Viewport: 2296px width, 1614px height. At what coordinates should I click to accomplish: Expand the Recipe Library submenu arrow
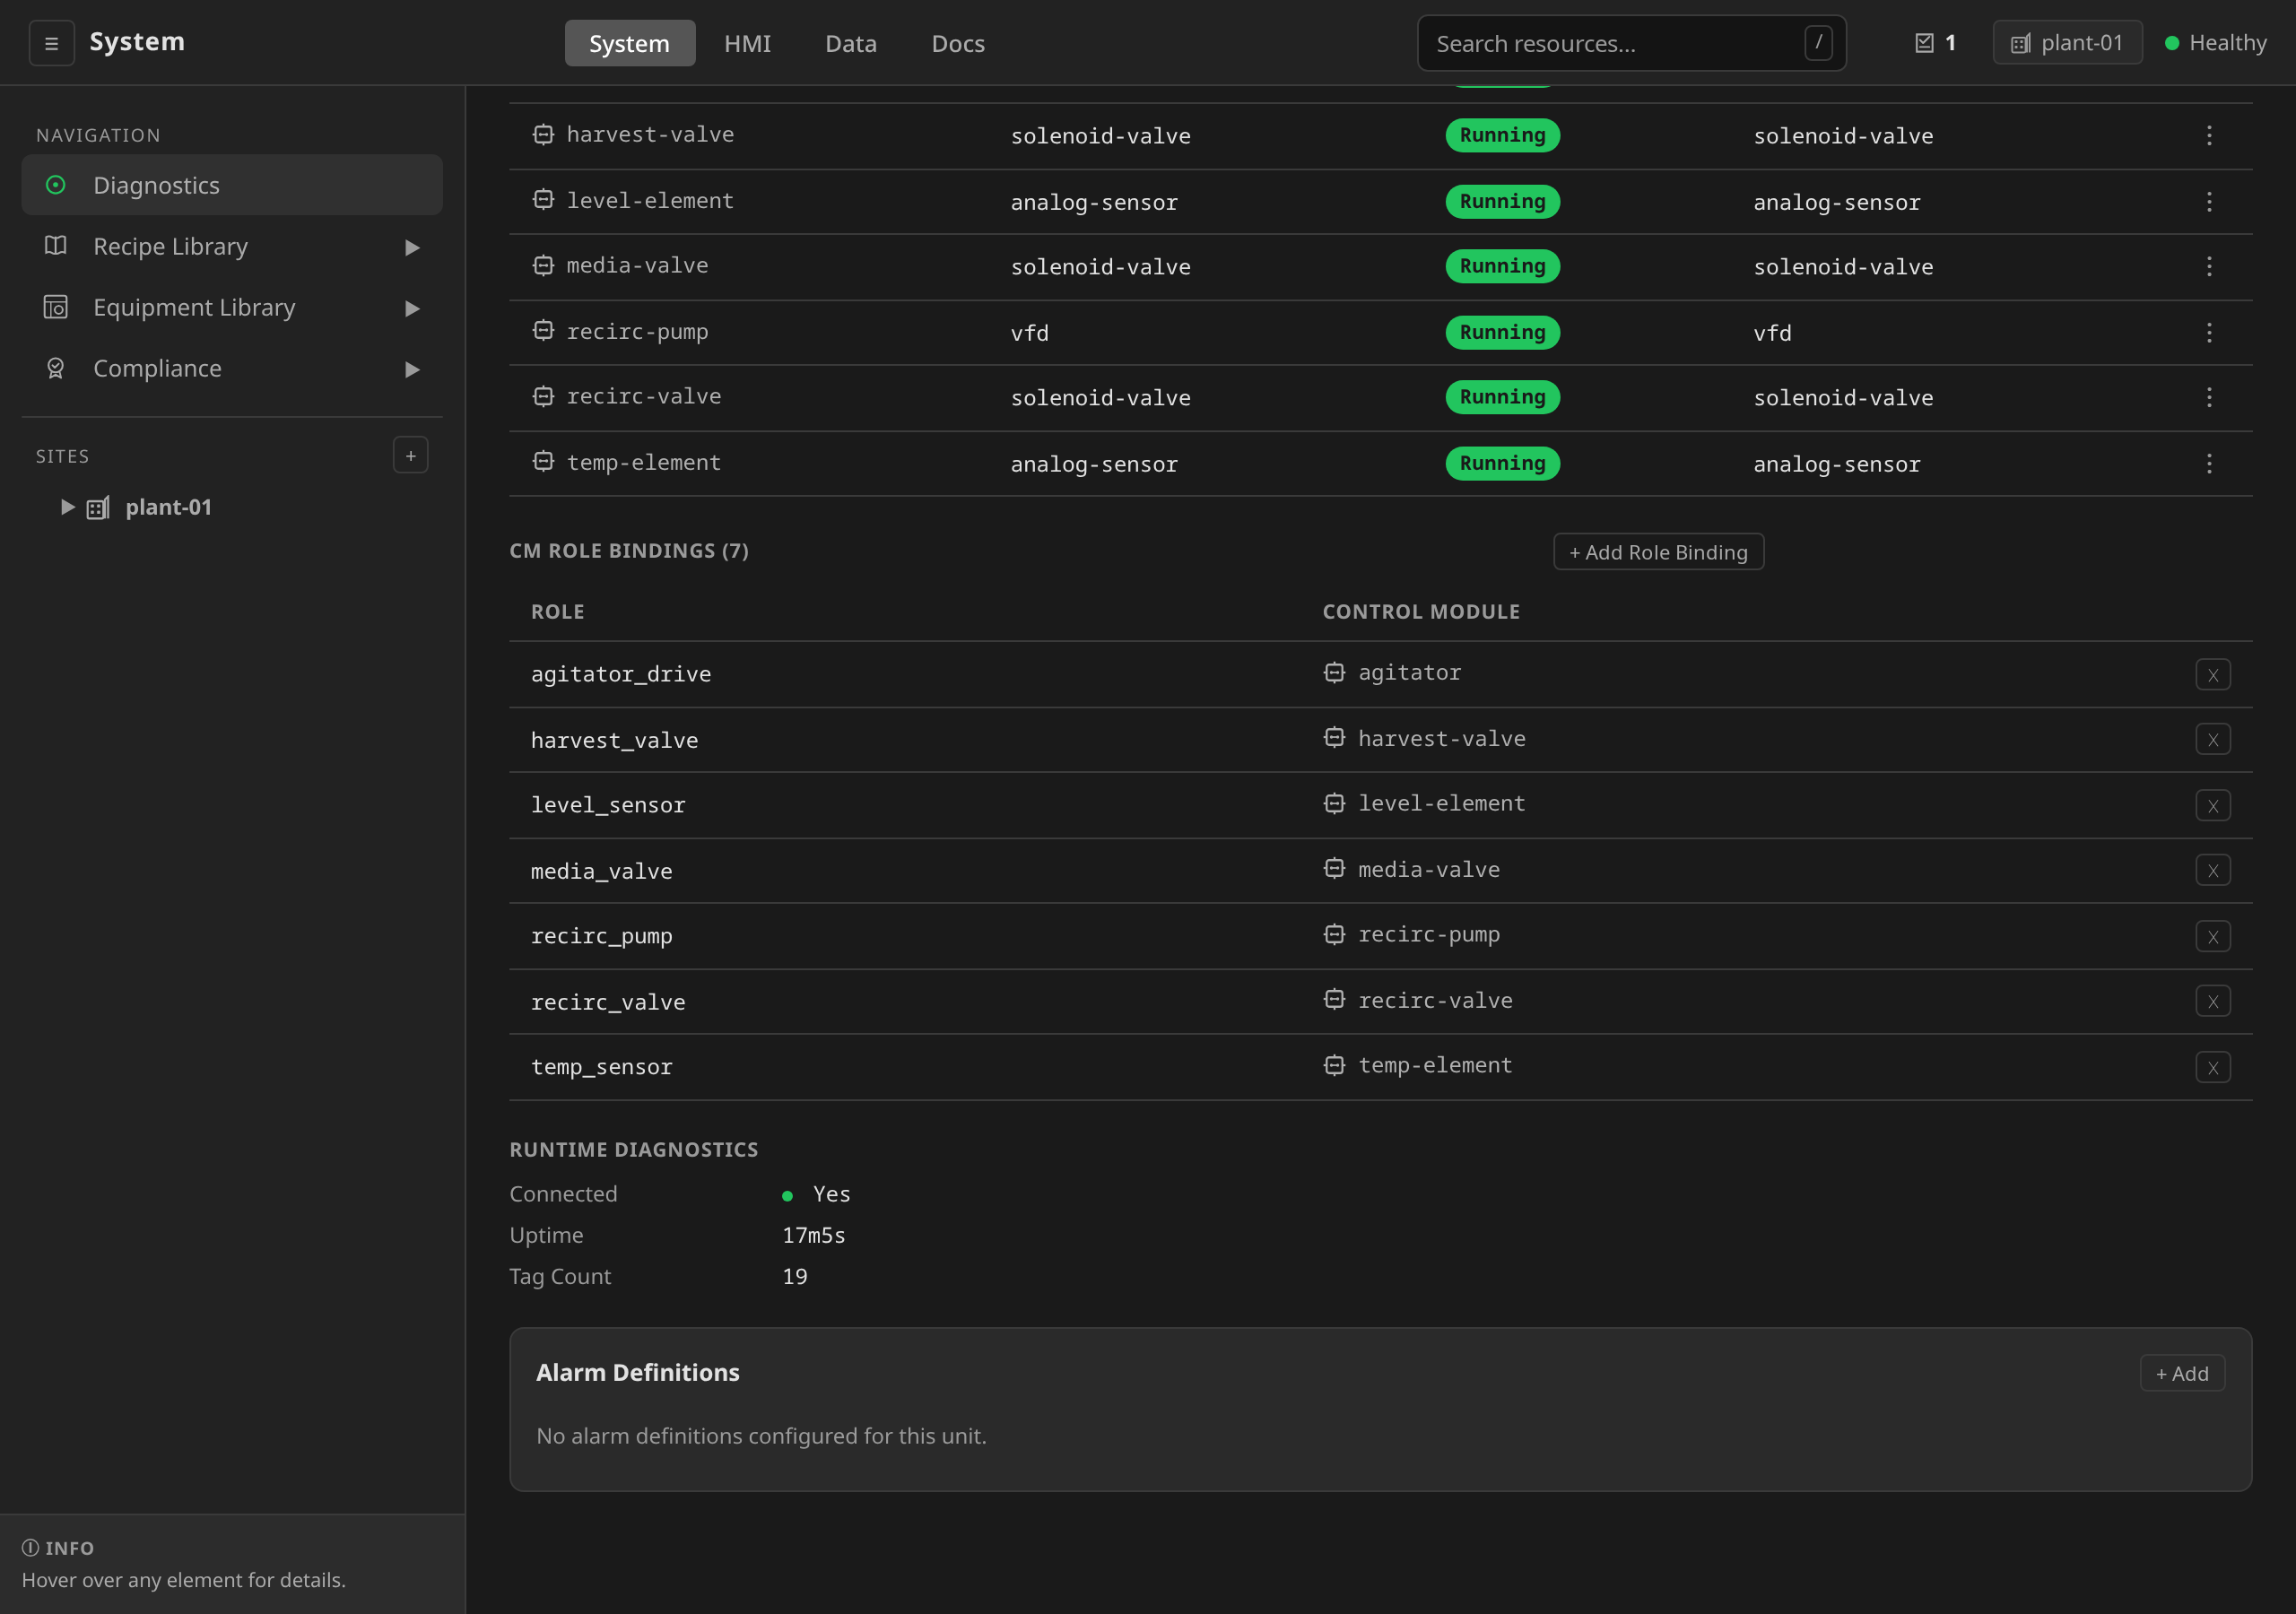pos(412,247)
